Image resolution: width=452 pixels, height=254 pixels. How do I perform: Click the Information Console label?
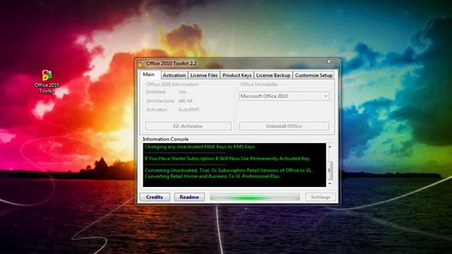165,139
